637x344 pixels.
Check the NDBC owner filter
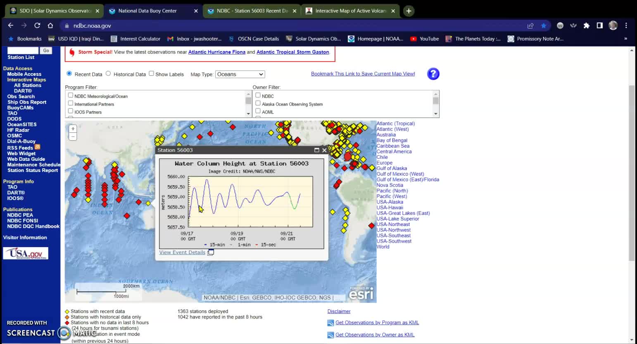[258, 95]
